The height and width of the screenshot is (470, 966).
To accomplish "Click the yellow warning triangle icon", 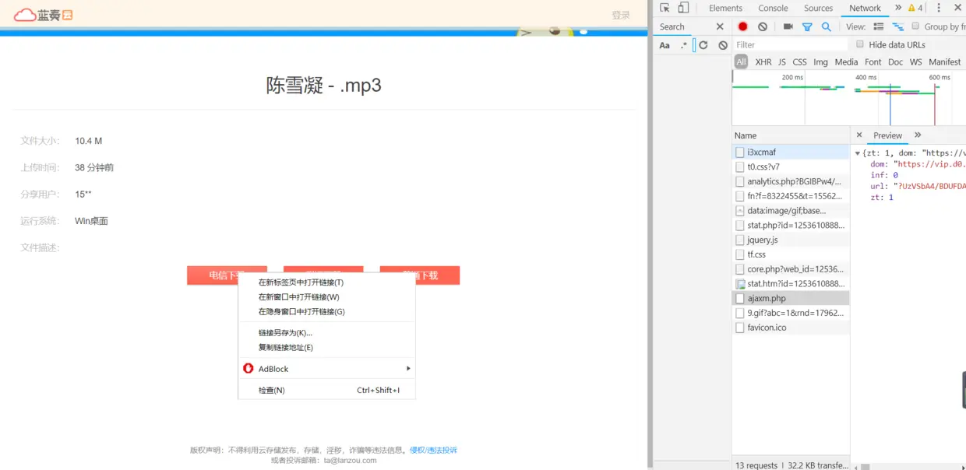I will [911, 8].
